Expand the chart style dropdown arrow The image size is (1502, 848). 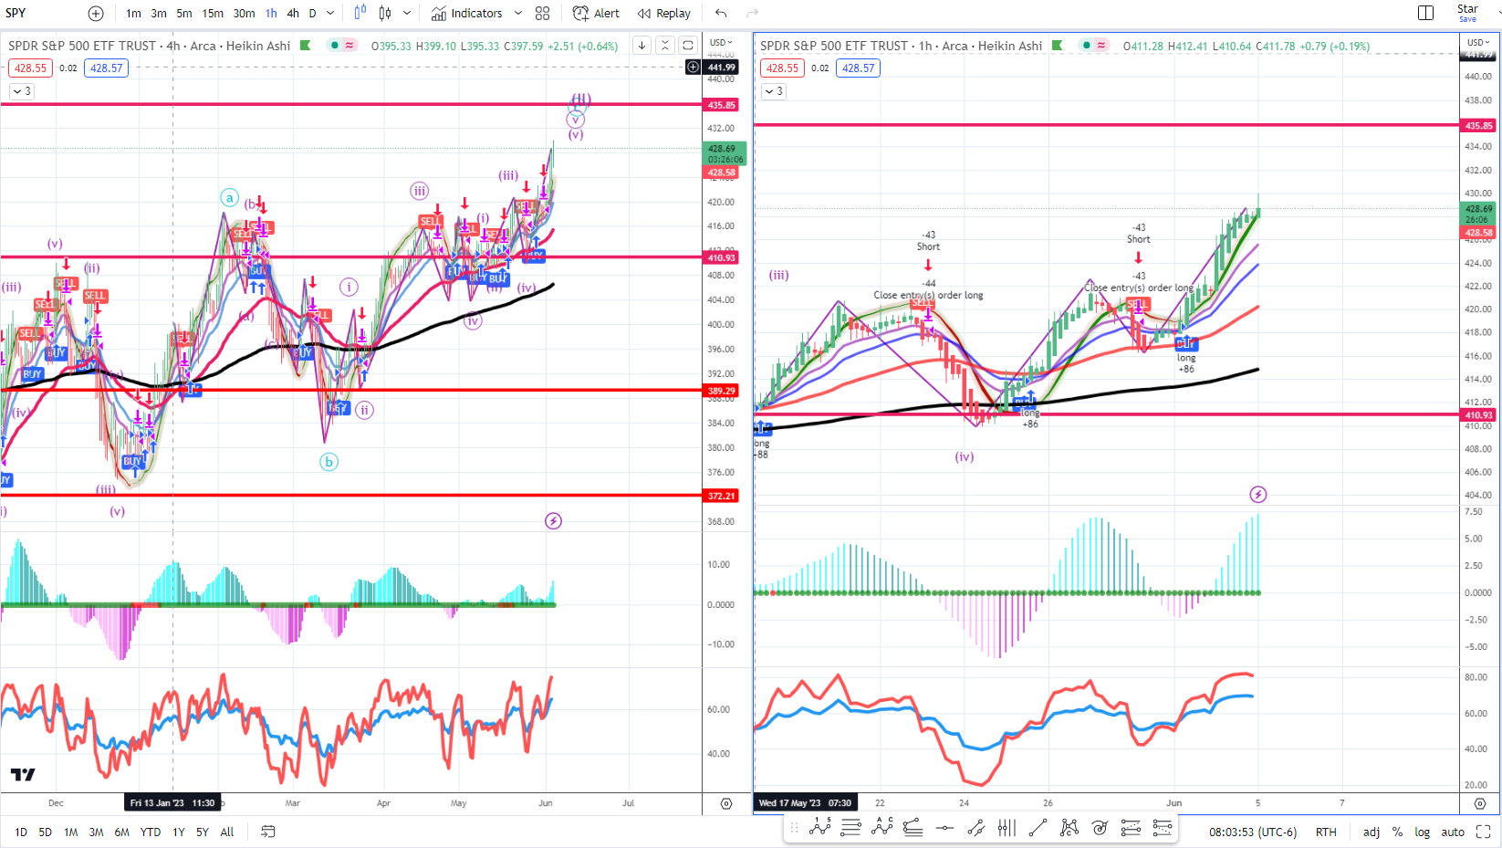[407, 14]
